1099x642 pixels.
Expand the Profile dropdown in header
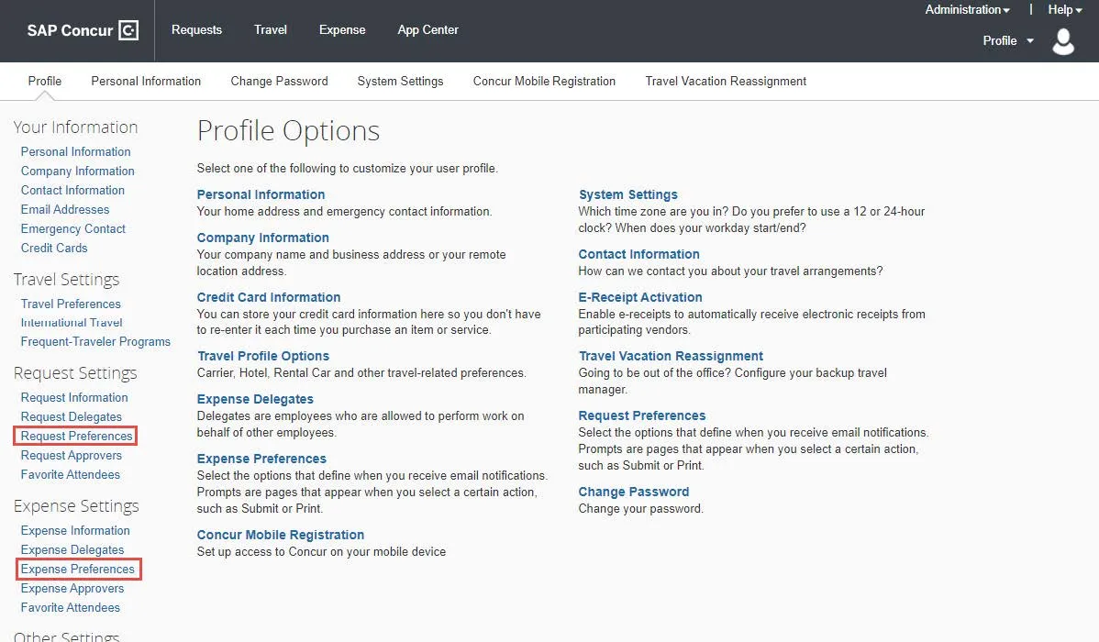pos(1008,40)
